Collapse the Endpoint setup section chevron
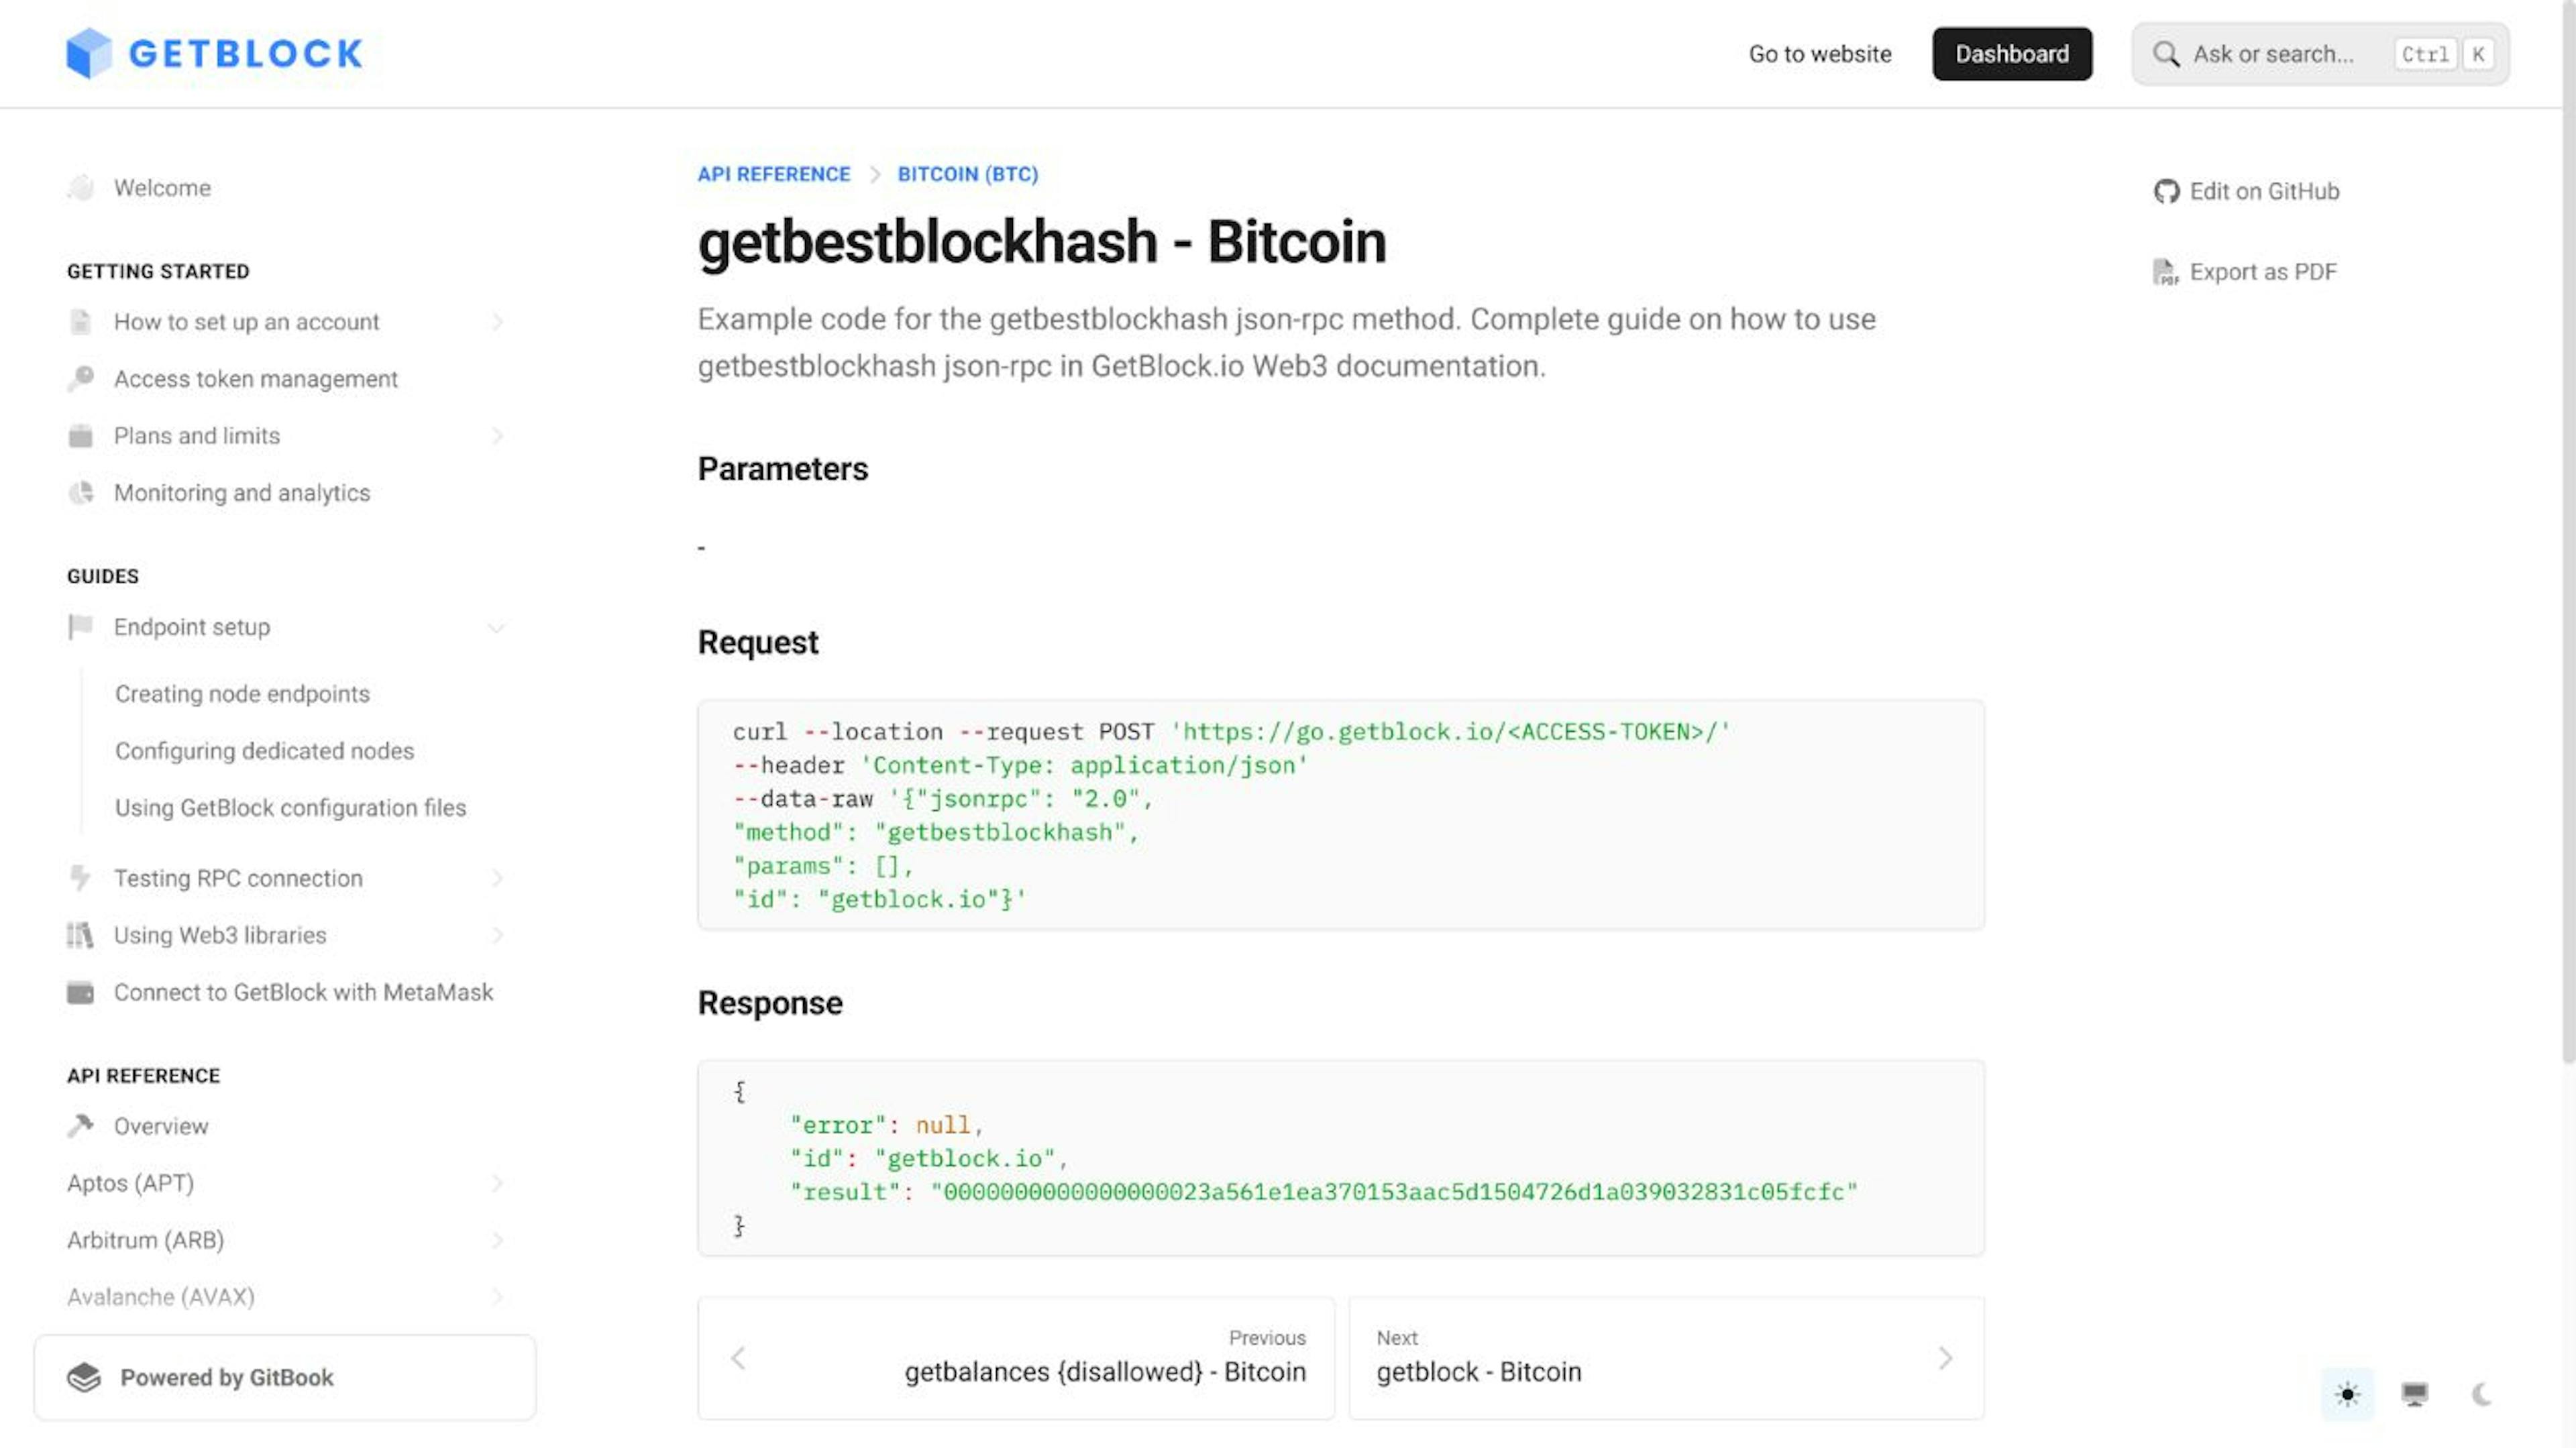Image resolution: width=2576 pixels, height=1448 pixels. coord(496,627)
